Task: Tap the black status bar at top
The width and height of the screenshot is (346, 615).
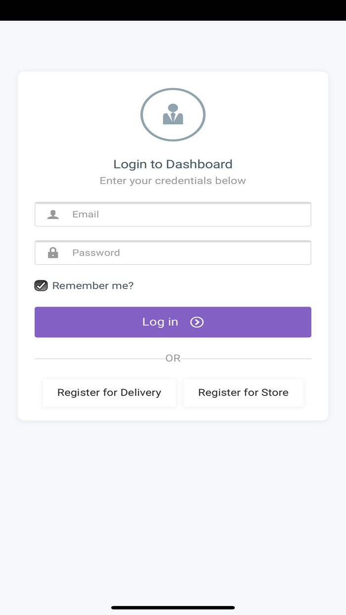Action: coord(173,10)
